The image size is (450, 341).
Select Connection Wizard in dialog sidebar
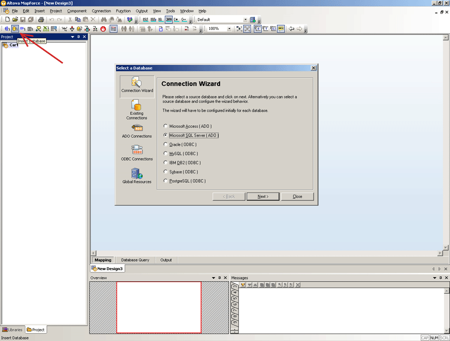[137, 86]
